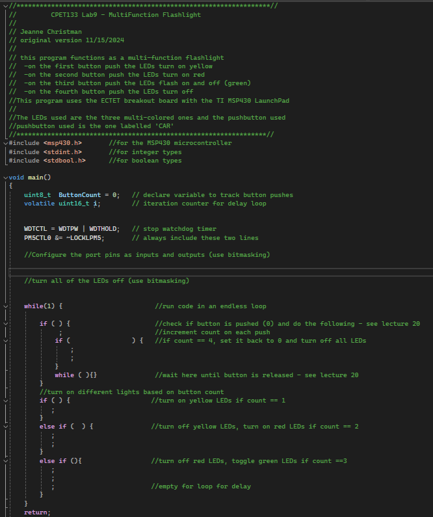Screen dimensions: 433x517
Task: Click the '<stdbool.h>' include header
Action: (x=64, y=161)
